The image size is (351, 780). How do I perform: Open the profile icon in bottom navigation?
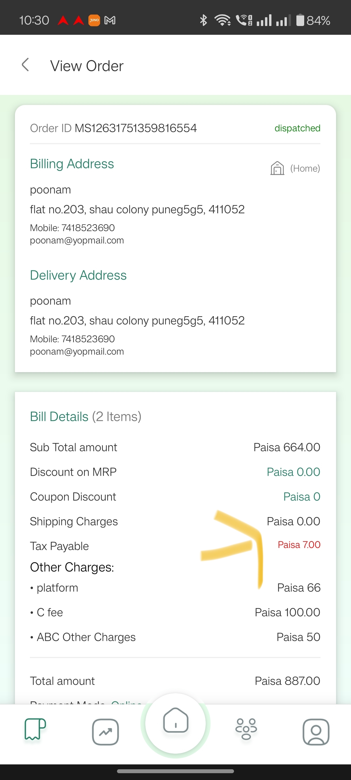[316, 732]
